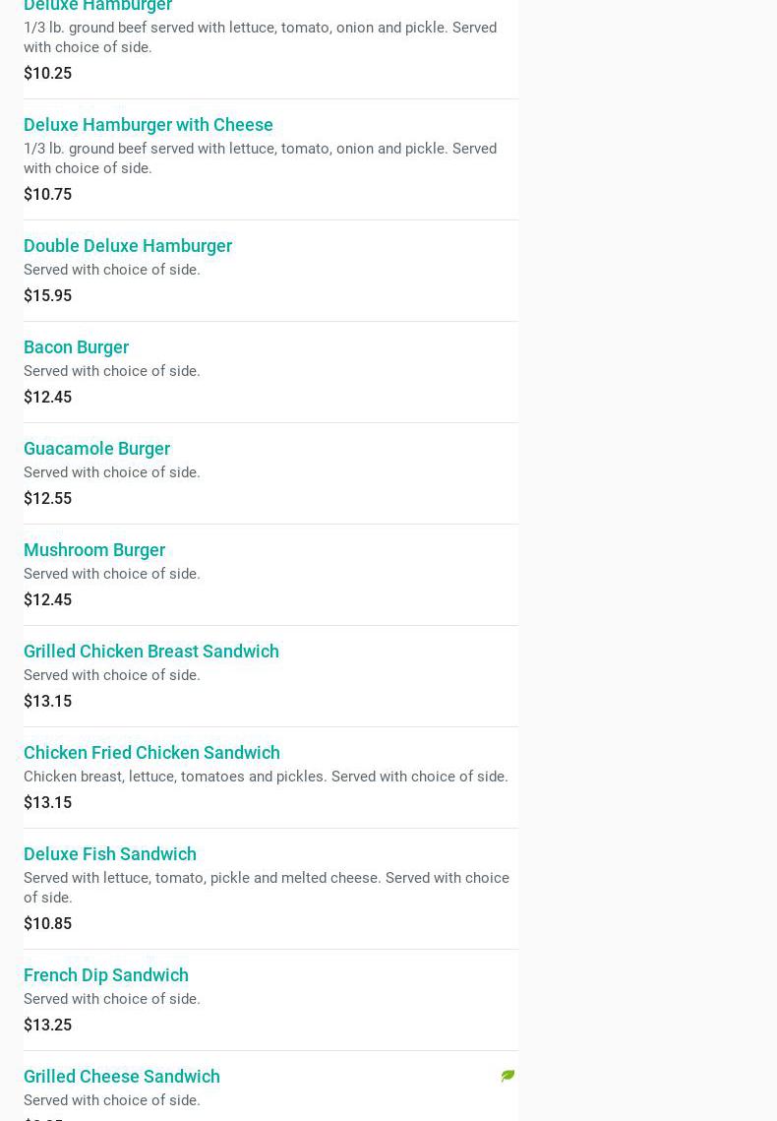Open Grilled Chicken Breast Sandwich
Viewport: 777px width, 1121px height.
tap(151, 652)
